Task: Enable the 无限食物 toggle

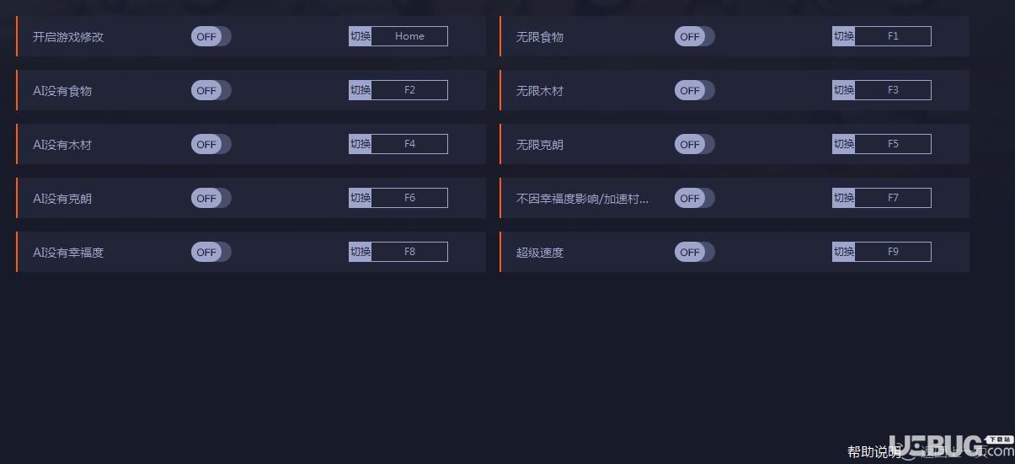Action: [x=694, y=36]
